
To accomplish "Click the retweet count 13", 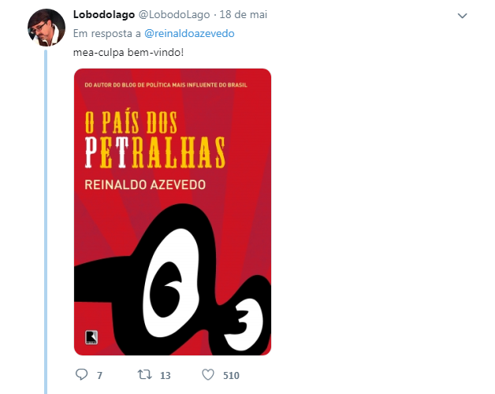I will [165, 375].
